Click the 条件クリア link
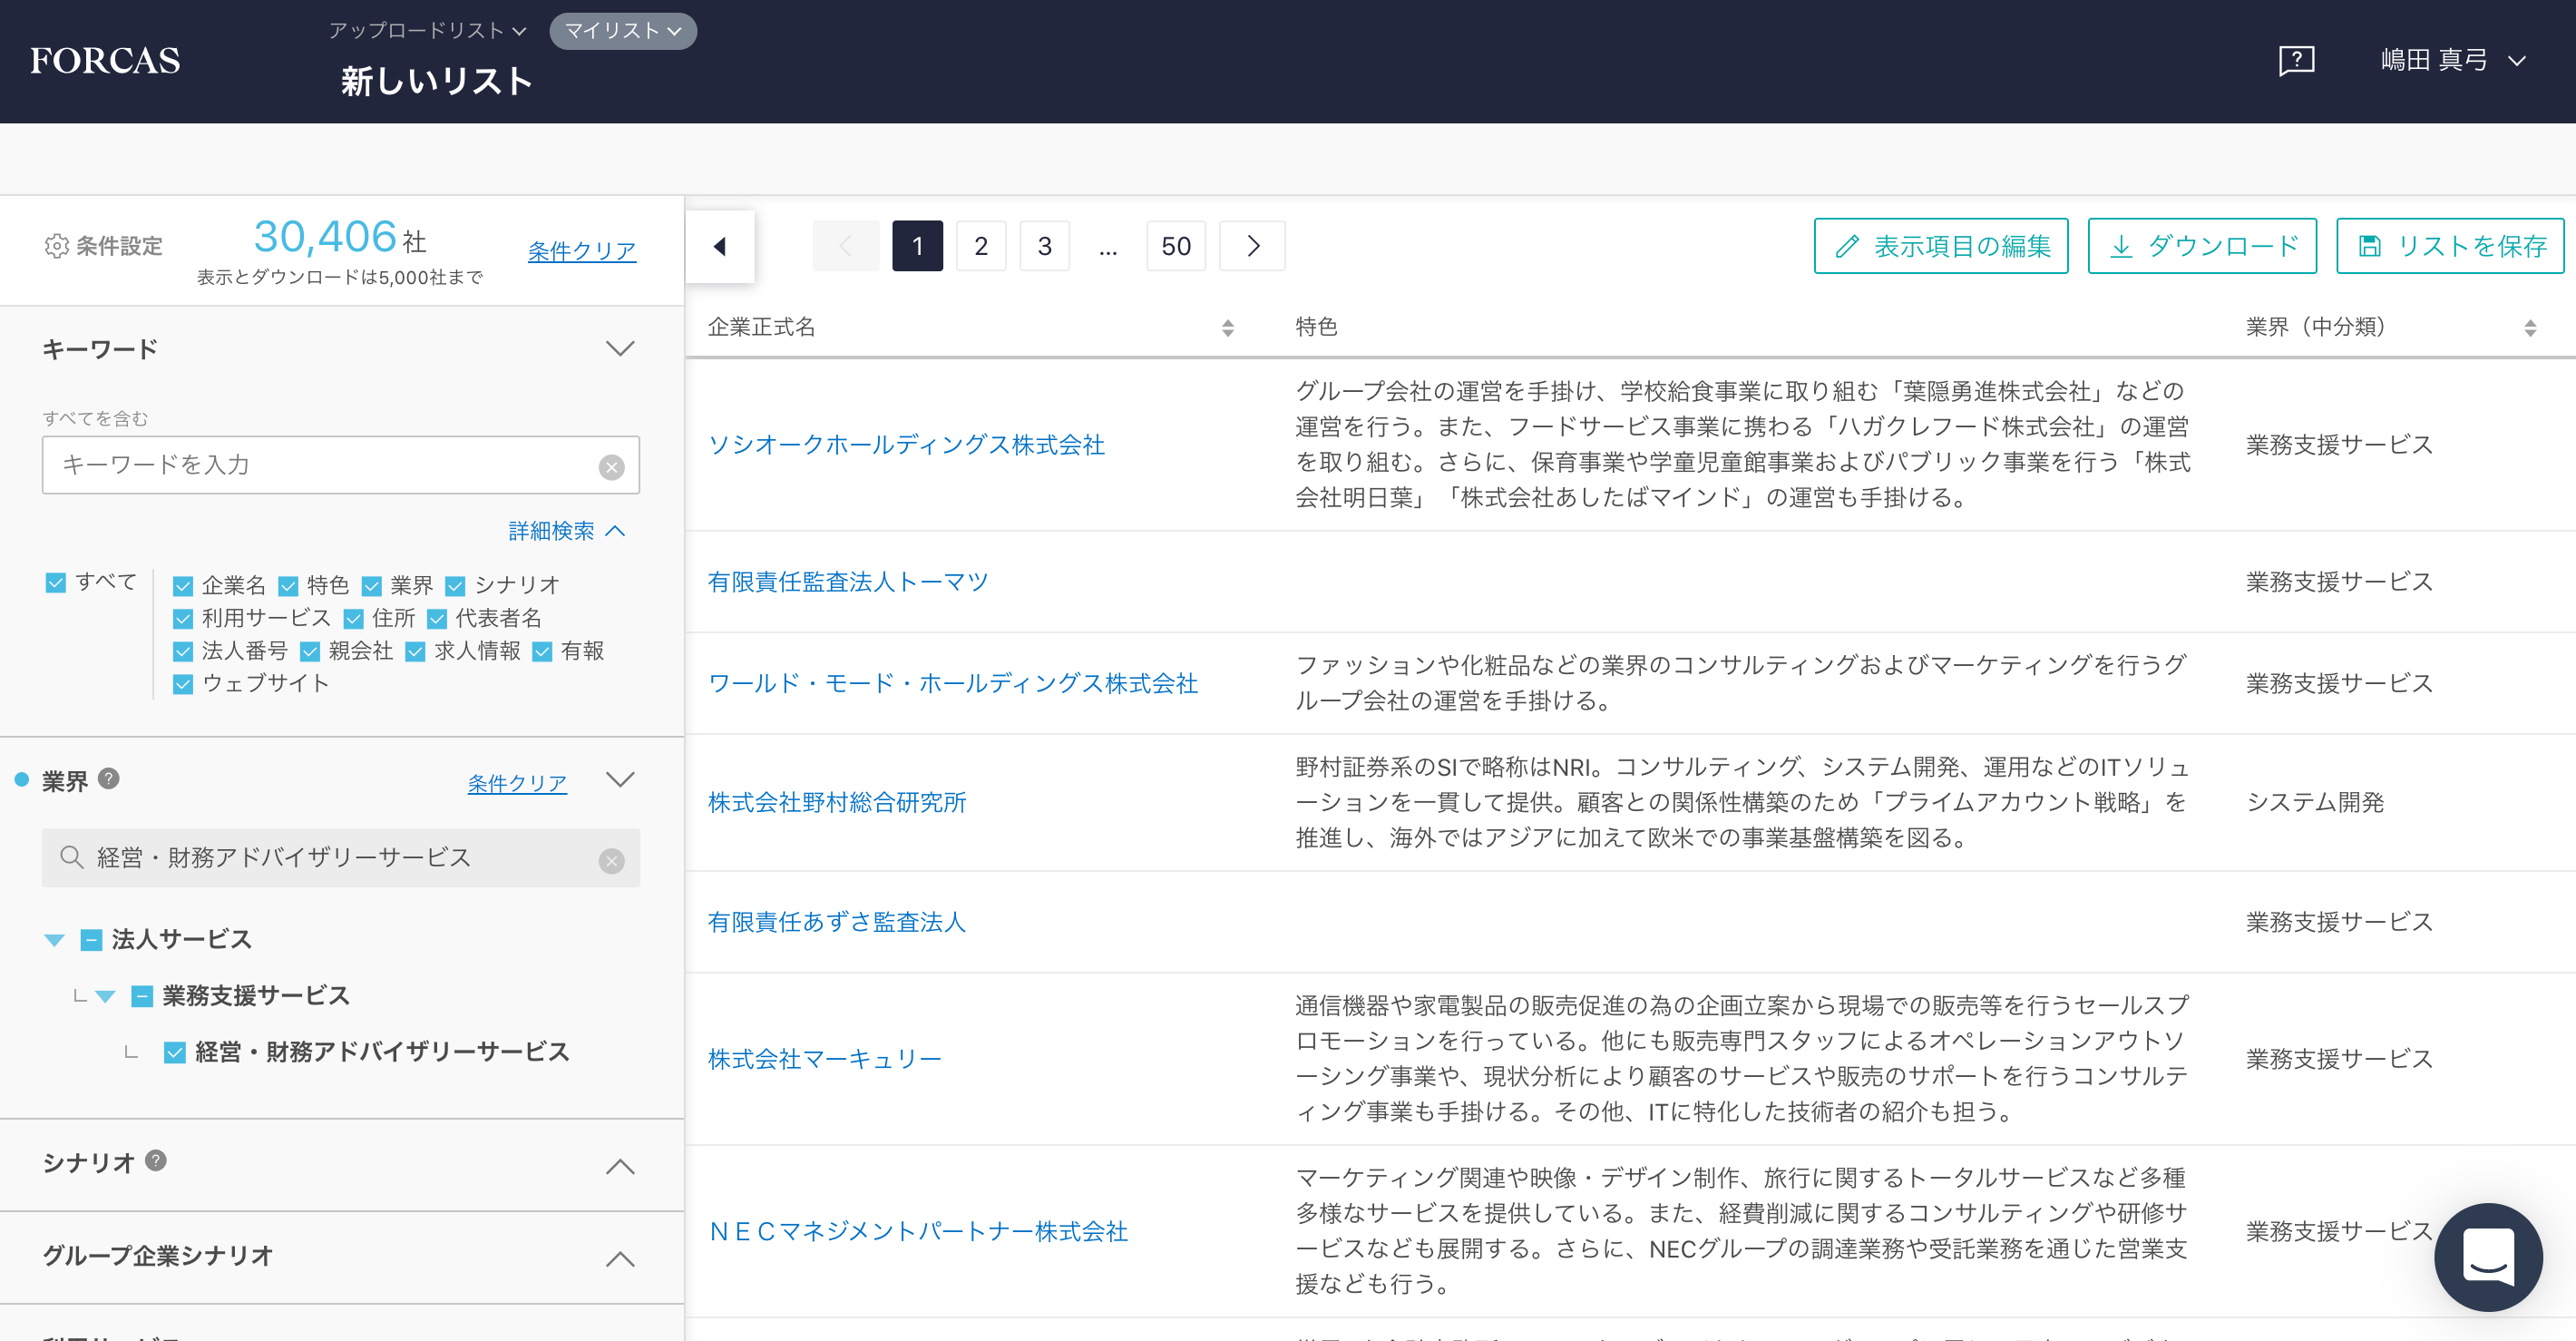The height and width of the screenshot is (1341, 2576). [581, 250]
